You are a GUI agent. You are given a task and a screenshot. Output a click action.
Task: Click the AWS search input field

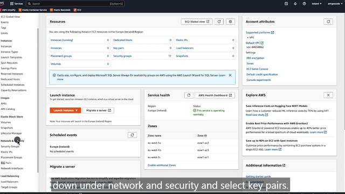pyautogui.click(x=75, y=4)
